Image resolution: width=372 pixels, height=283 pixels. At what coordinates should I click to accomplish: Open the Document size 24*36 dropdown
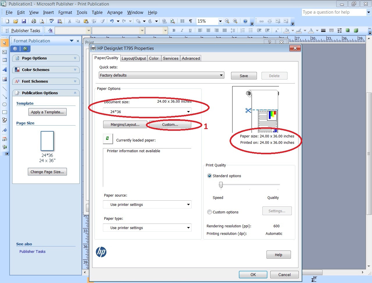tap(147, 112)
